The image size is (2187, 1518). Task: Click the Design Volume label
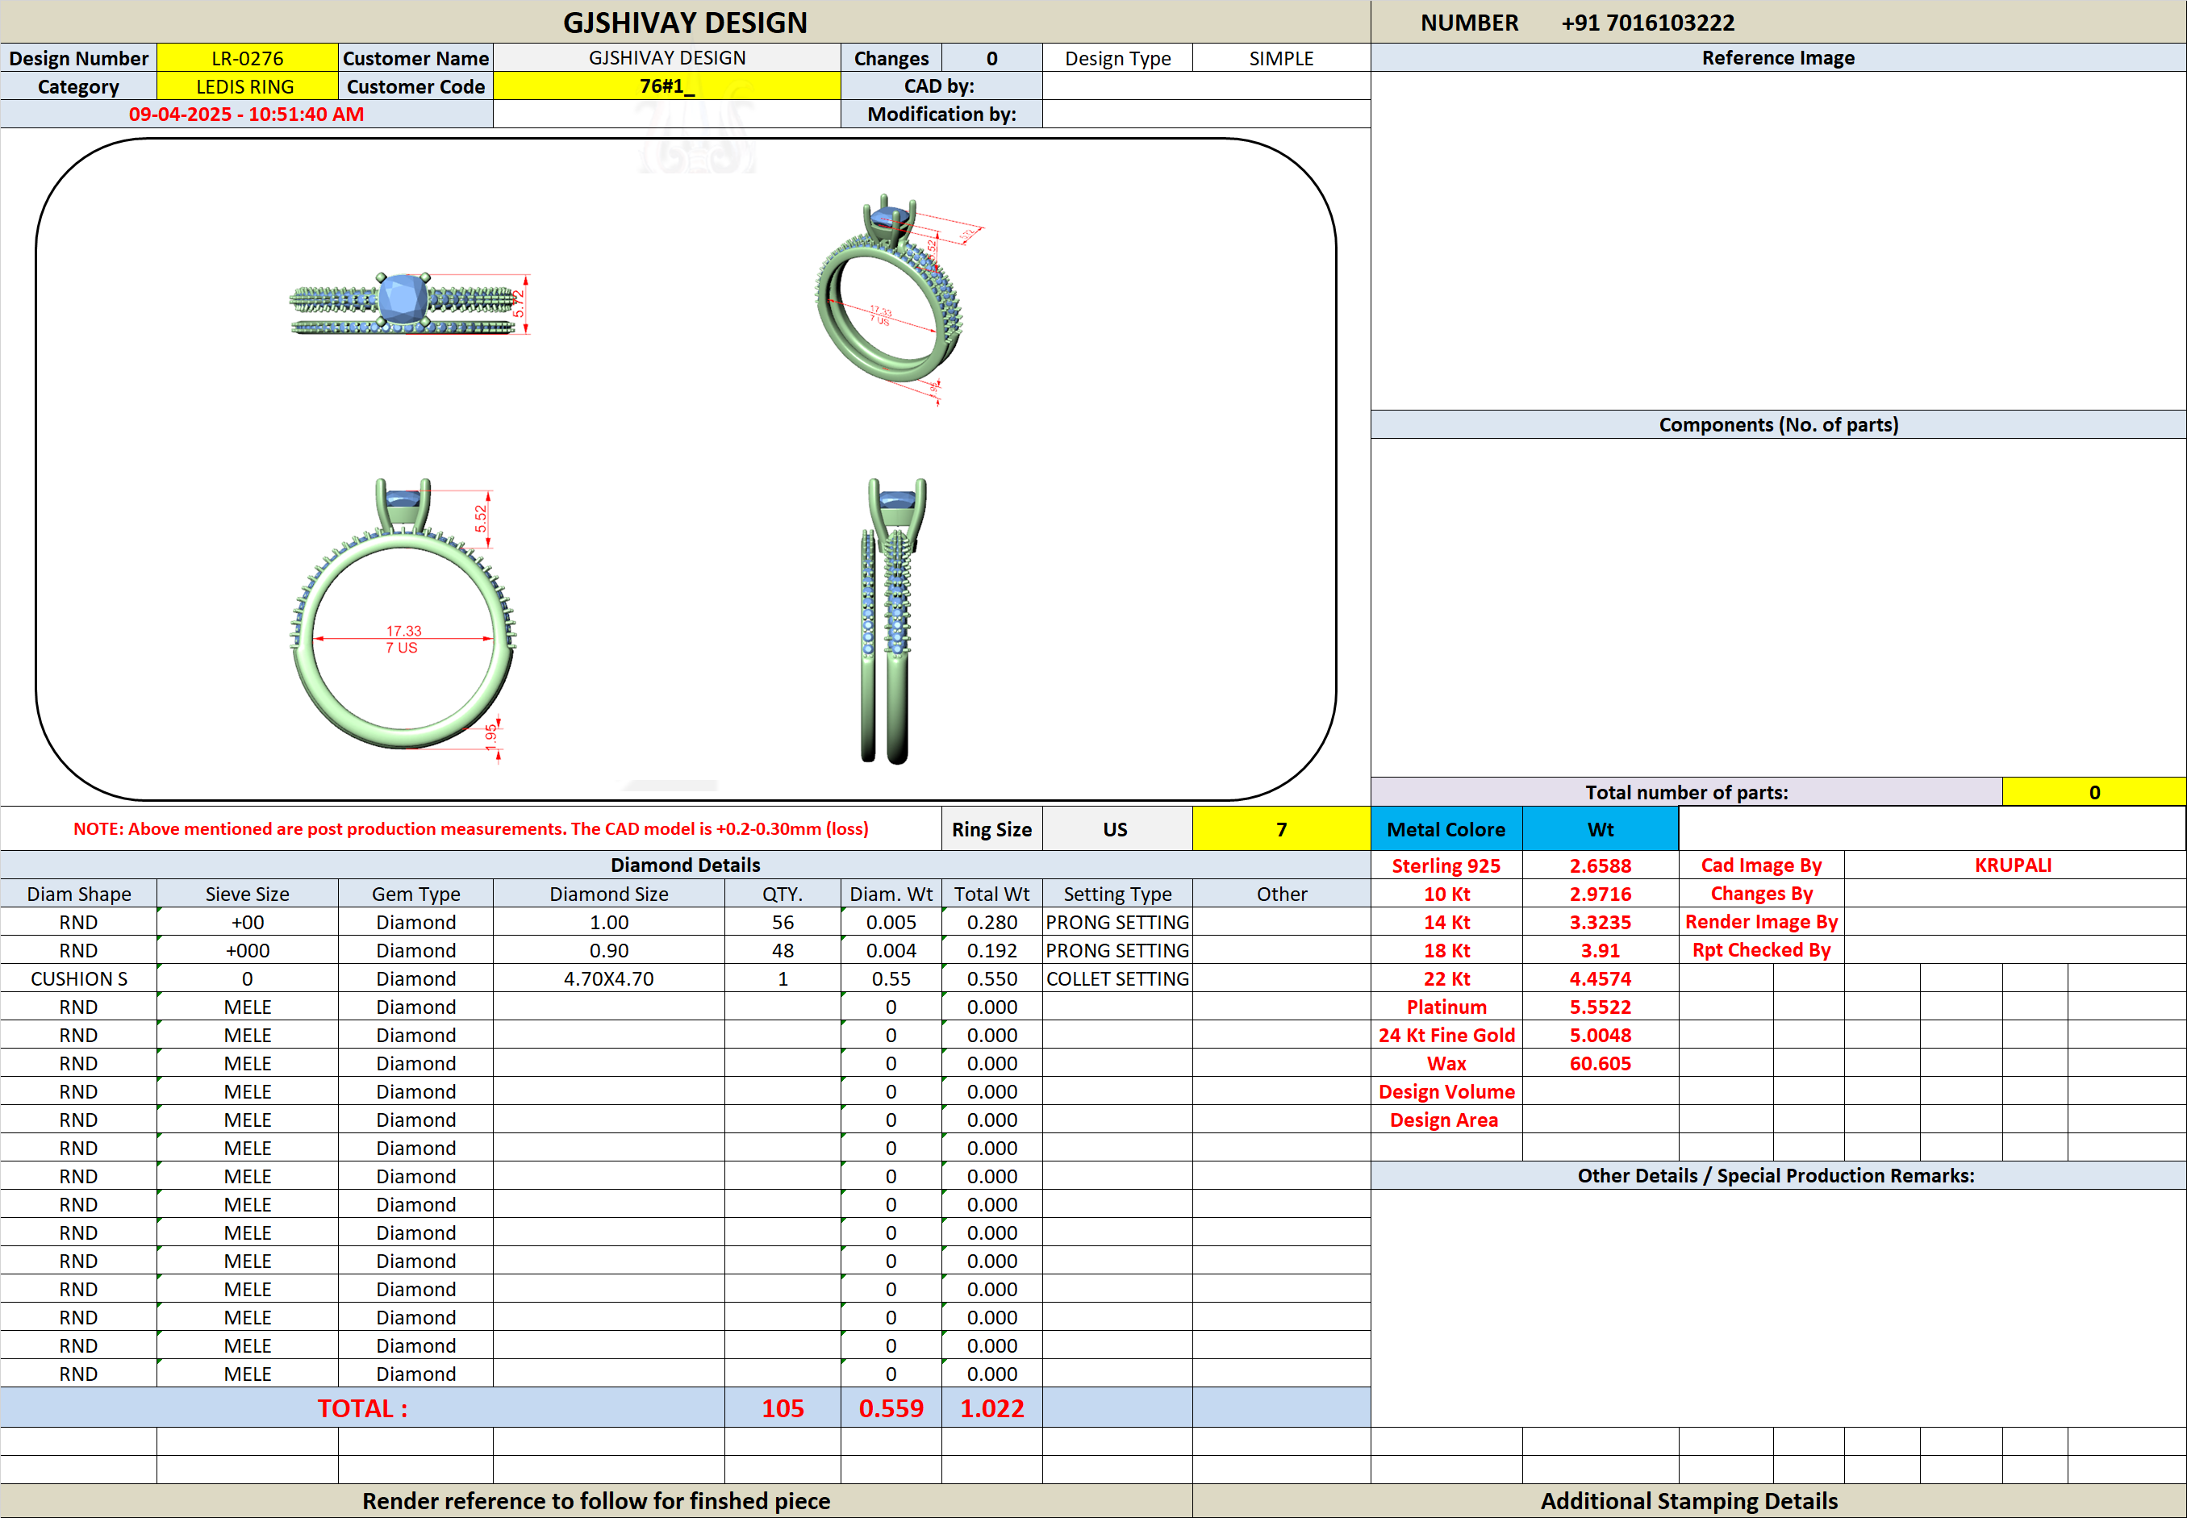pyautogui.click(x=1446, y=1092)
